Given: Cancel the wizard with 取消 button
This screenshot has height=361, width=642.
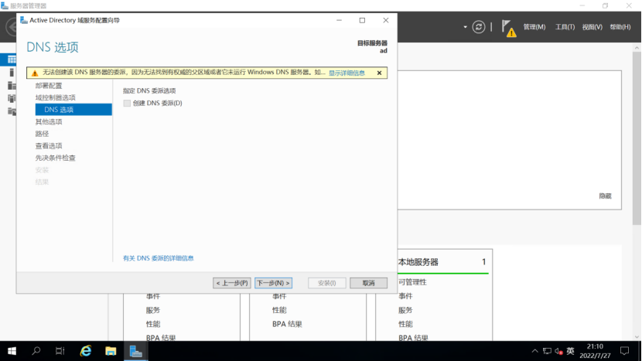Looking at the screenshot, I should click(368, 283).
